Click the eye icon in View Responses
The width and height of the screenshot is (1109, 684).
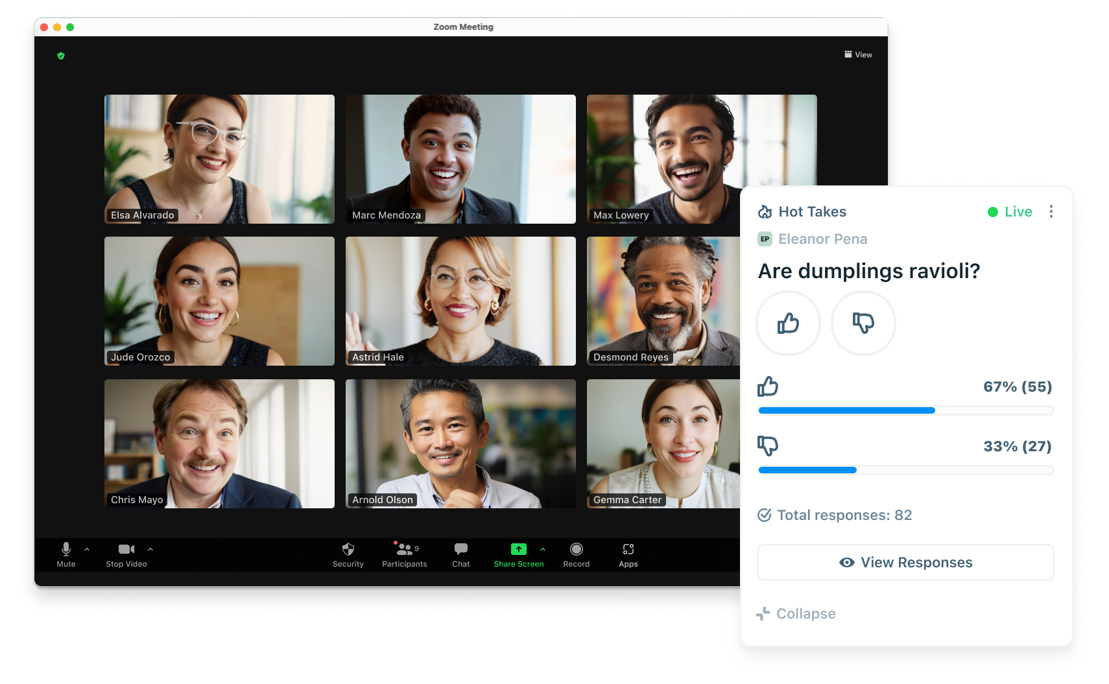847,563
